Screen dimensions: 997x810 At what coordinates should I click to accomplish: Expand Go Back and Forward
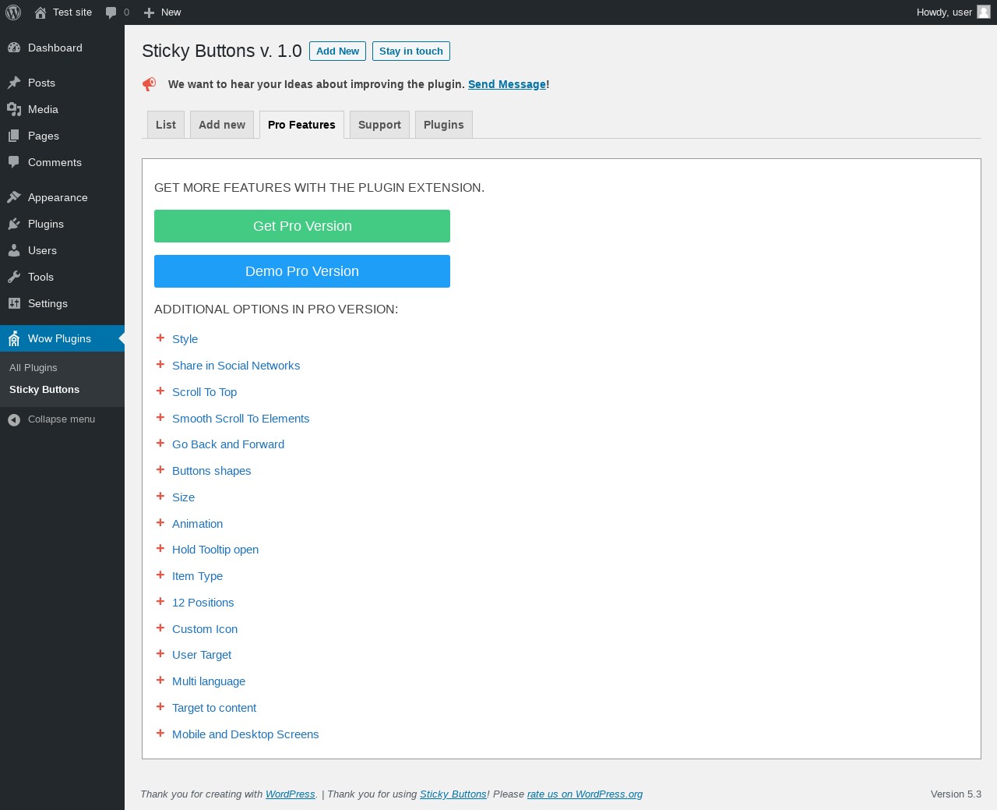228,444
